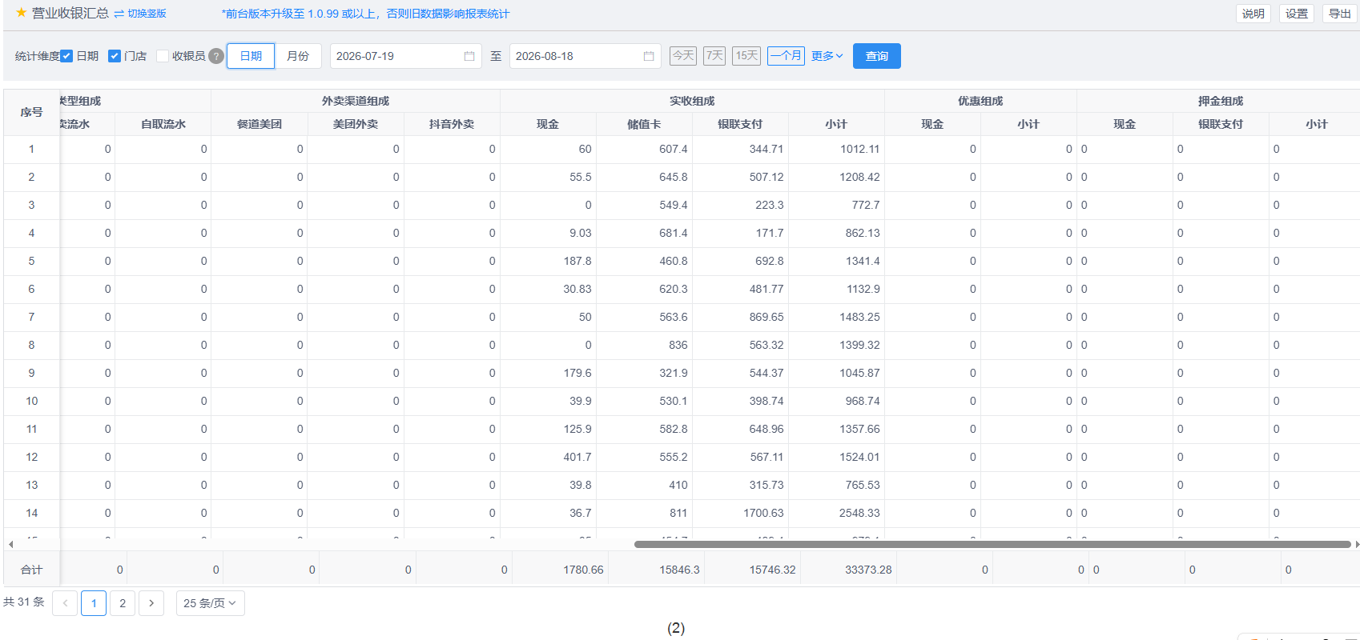Click the 抖音外卖 column header

452,124
